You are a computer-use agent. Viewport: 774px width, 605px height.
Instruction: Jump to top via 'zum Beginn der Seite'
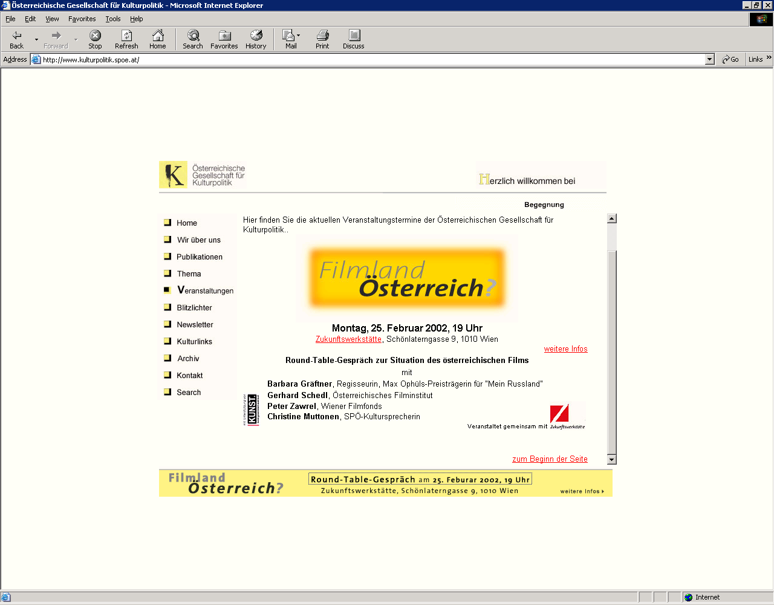(x=550, y=459)
